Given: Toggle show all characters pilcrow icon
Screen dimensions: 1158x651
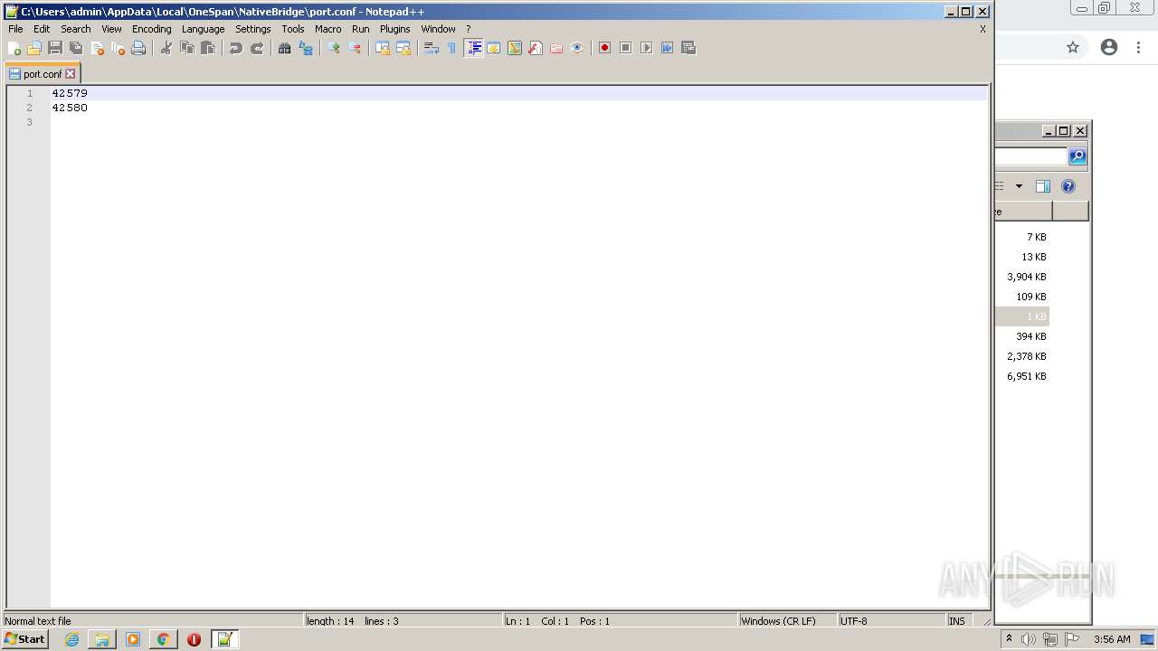Looking at the screenshot, I should [x=452, y=48].
